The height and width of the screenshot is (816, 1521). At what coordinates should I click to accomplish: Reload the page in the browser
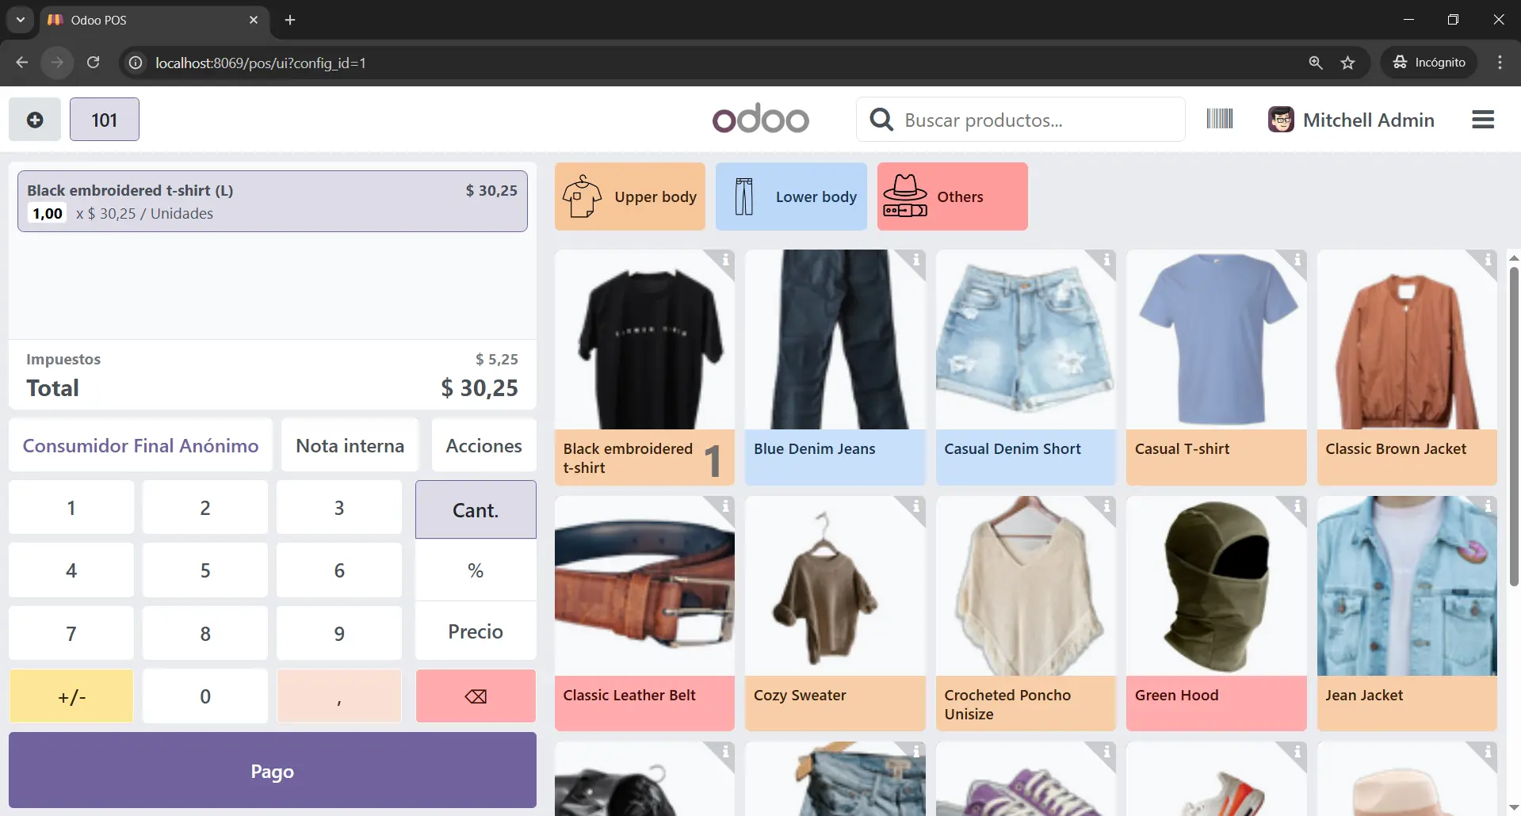pyautogui.click(x=93, y=63)
